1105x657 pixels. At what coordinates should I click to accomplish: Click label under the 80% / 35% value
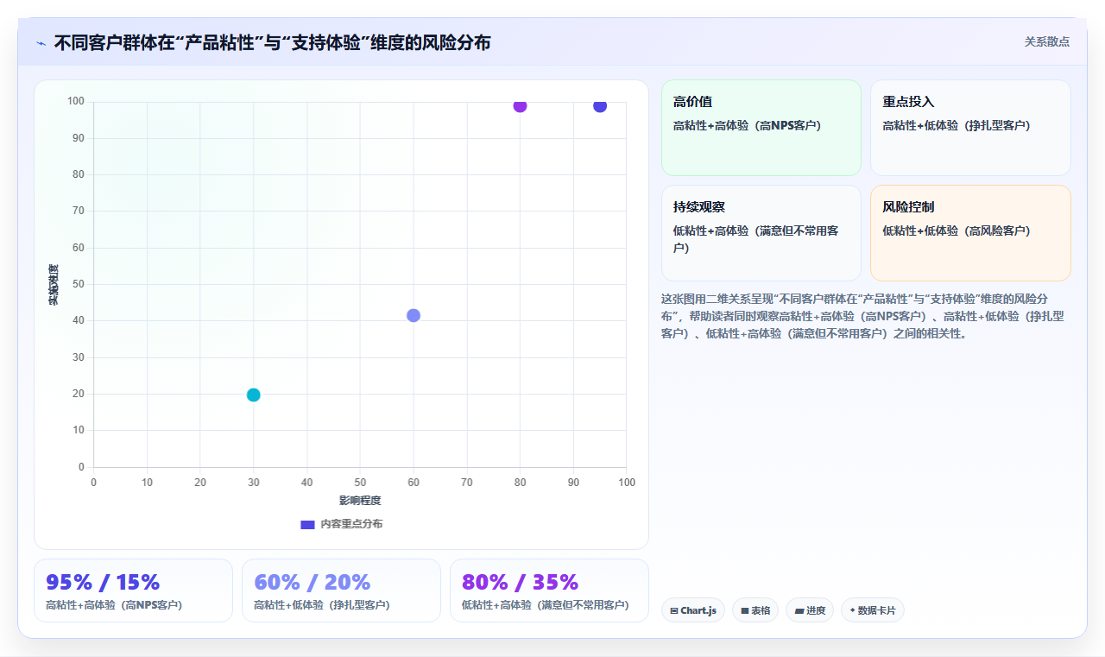click(x=546, y=605)
